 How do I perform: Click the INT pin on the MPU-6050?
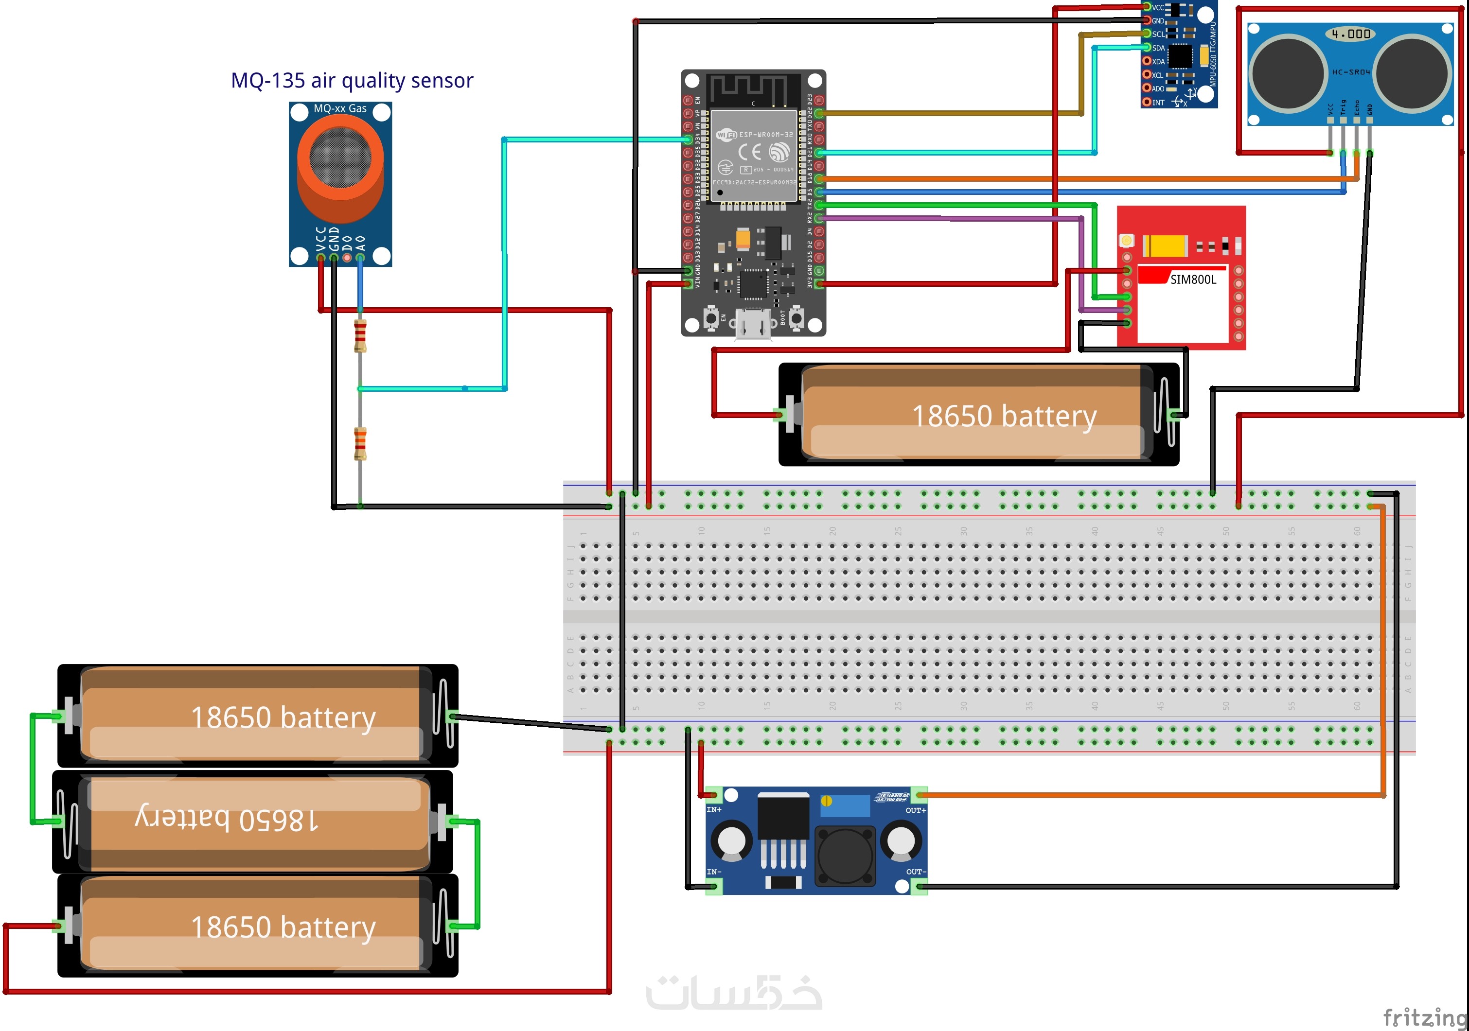[1147, 102]
